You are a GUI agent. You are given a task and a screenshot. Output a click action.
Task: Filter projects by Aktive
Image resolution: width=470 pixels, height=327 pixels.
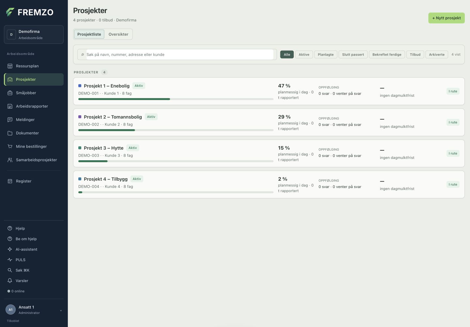(304, 55)
